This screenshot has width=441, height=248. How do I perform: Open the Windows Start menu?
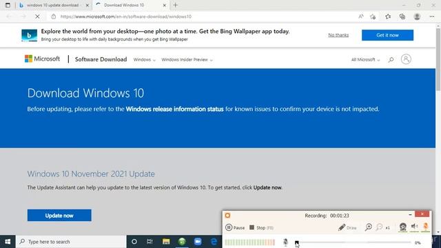pyautogui.click(x=8, y=242)
